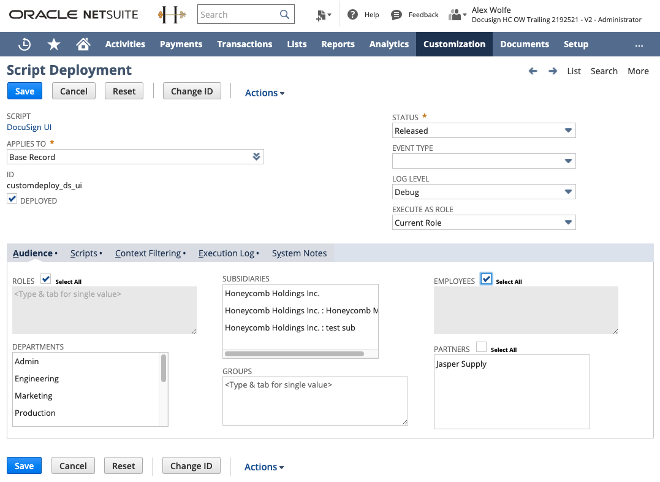
Task: Click the shortcuts star icon
Action: tap(53, 44)
